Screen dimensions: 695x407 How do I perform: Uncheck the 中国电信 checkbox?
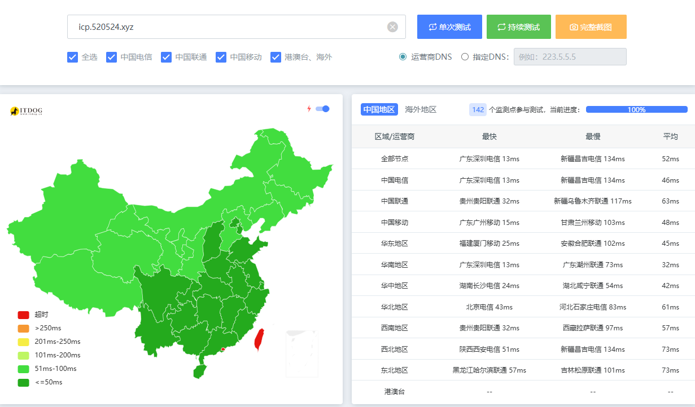(111, 57)
